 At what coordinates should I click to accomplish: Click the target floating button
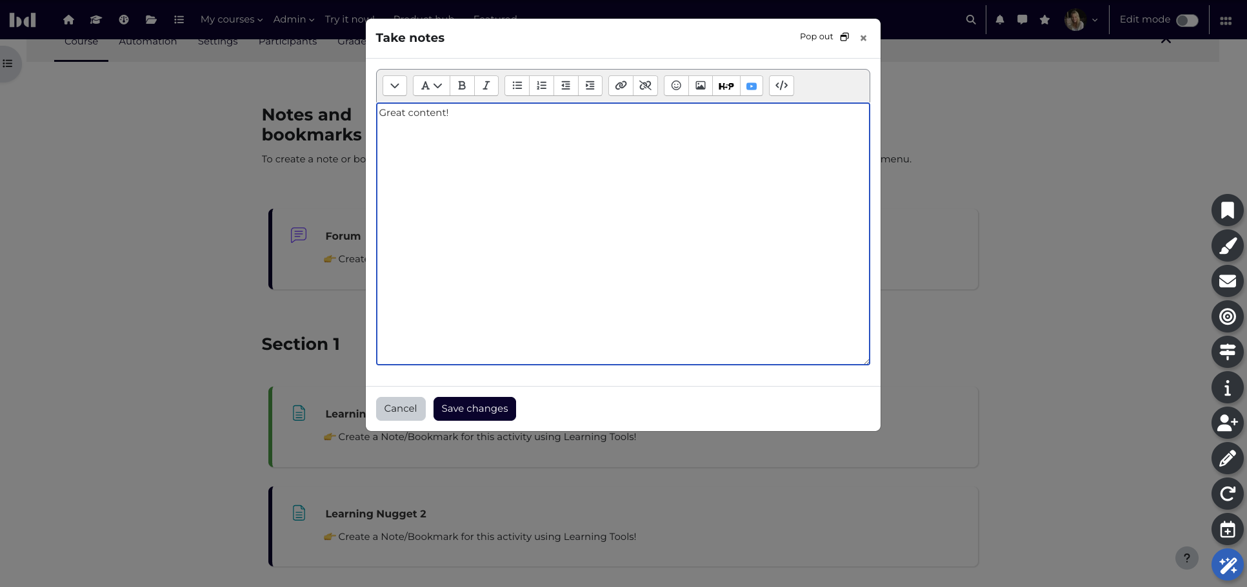tap(1228, 316)
